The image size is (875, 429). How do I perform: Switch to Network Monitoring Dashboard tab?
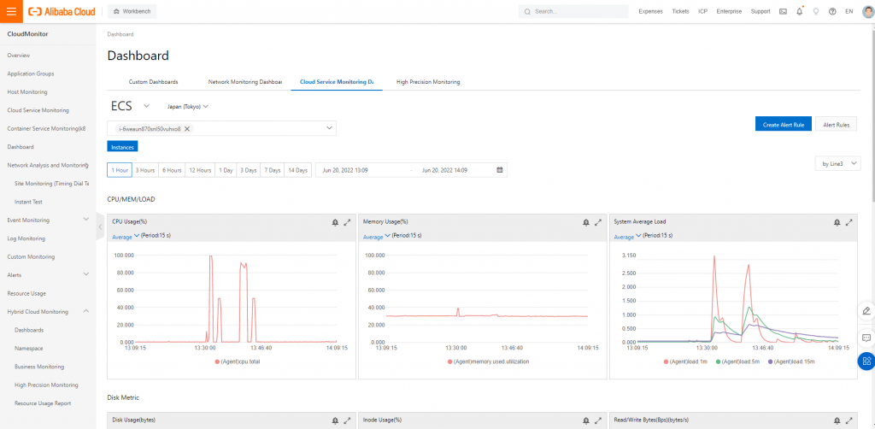tap(245, 81)
